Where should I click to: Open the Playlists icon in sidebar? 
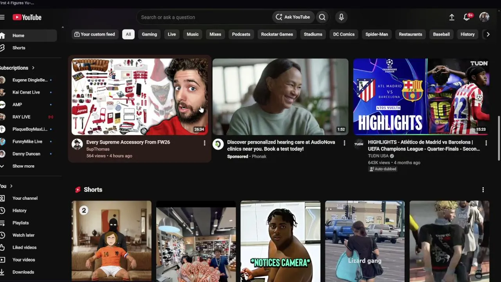click(2, 223)
